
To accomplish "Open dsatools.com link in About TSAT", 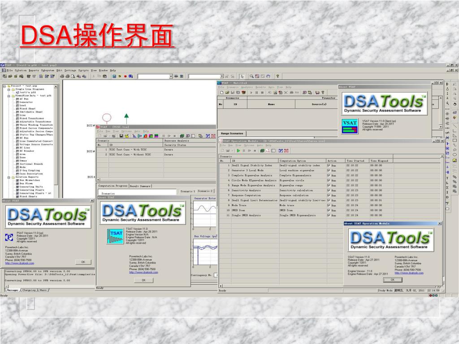I will click(x=143, y=272).
